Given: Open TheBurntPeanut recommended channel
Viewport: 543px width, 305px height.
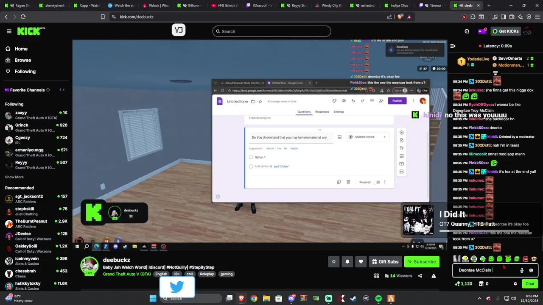Looking at the screenshot, I should pyautogui.click(x=36, y=224).
